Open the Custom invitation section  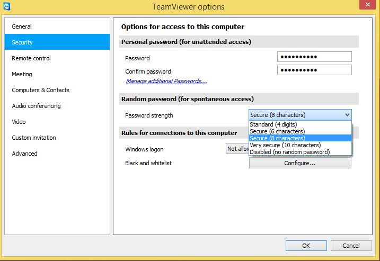click(x=34, y=138)
